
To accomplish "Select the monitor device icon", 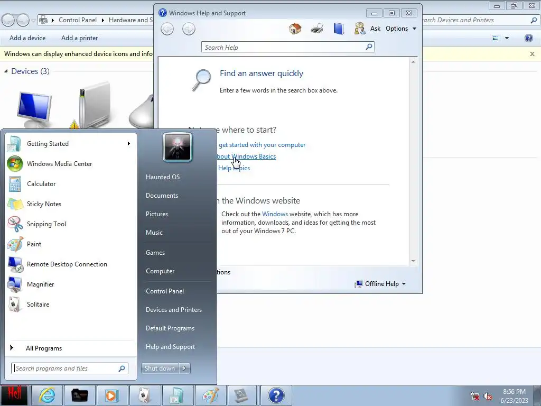I will click(34, 109).
